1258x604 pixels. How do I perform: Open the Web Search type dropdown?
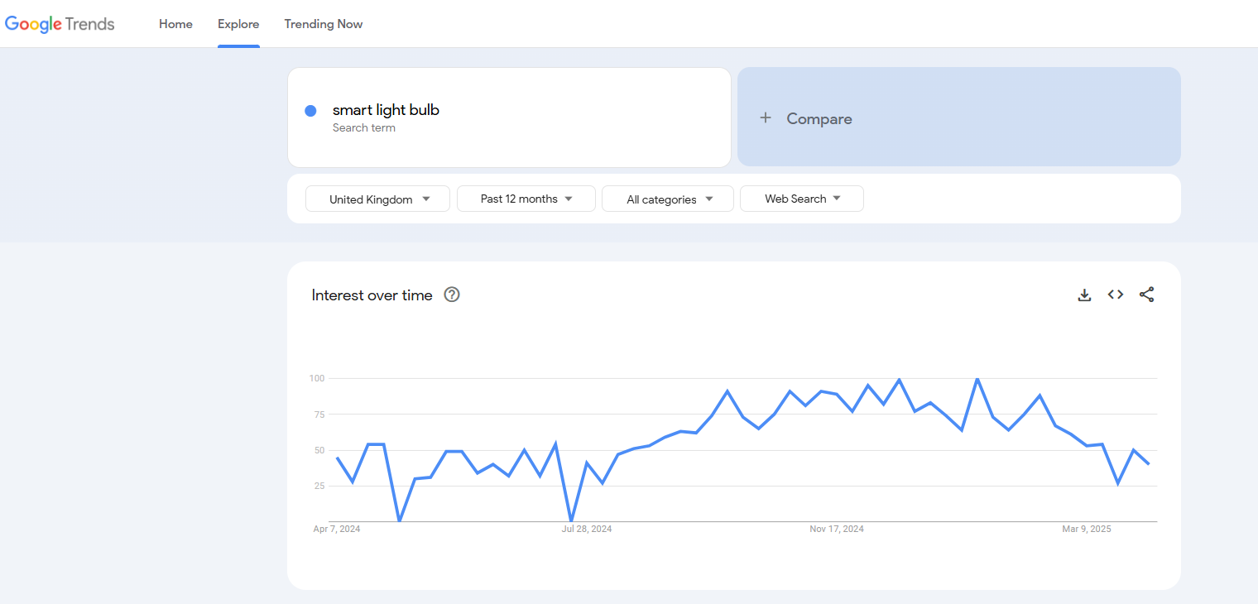pyautogui.click(x=802, y=199)
